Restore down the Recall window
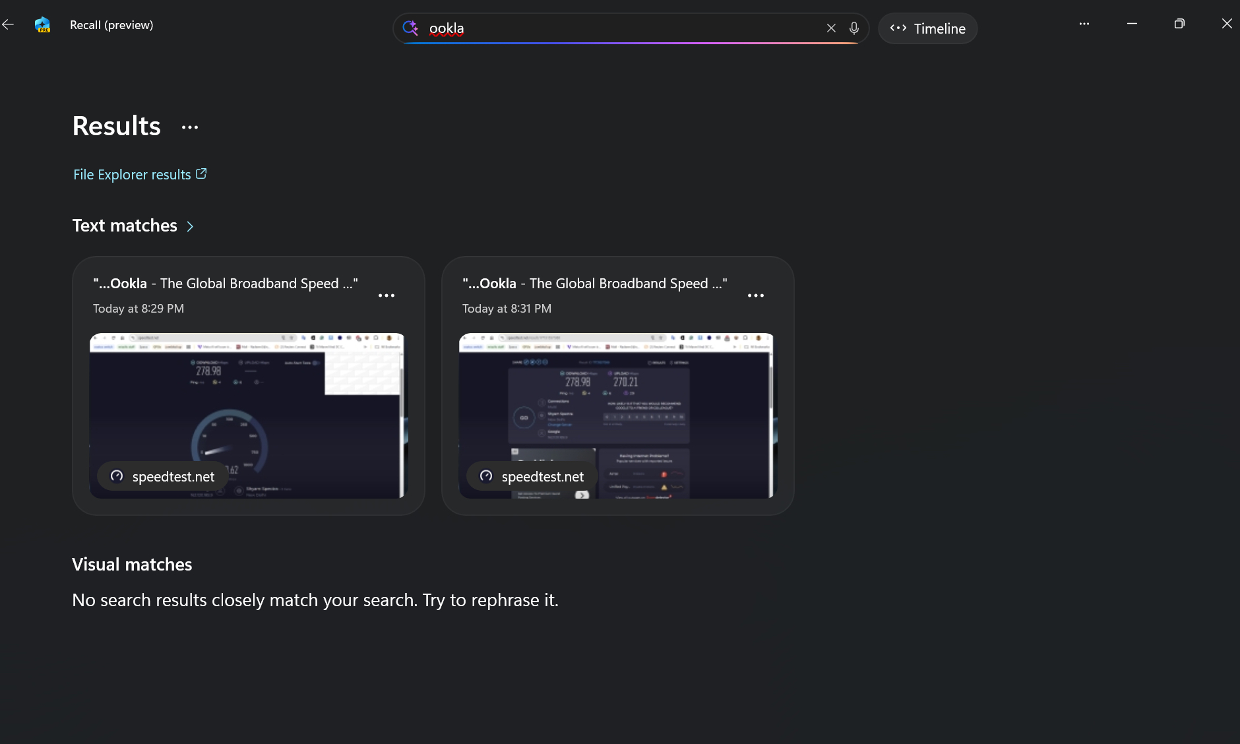The height and width of the screenshot is (744, 1240). pyautogui.click(x=1179, y=24)
